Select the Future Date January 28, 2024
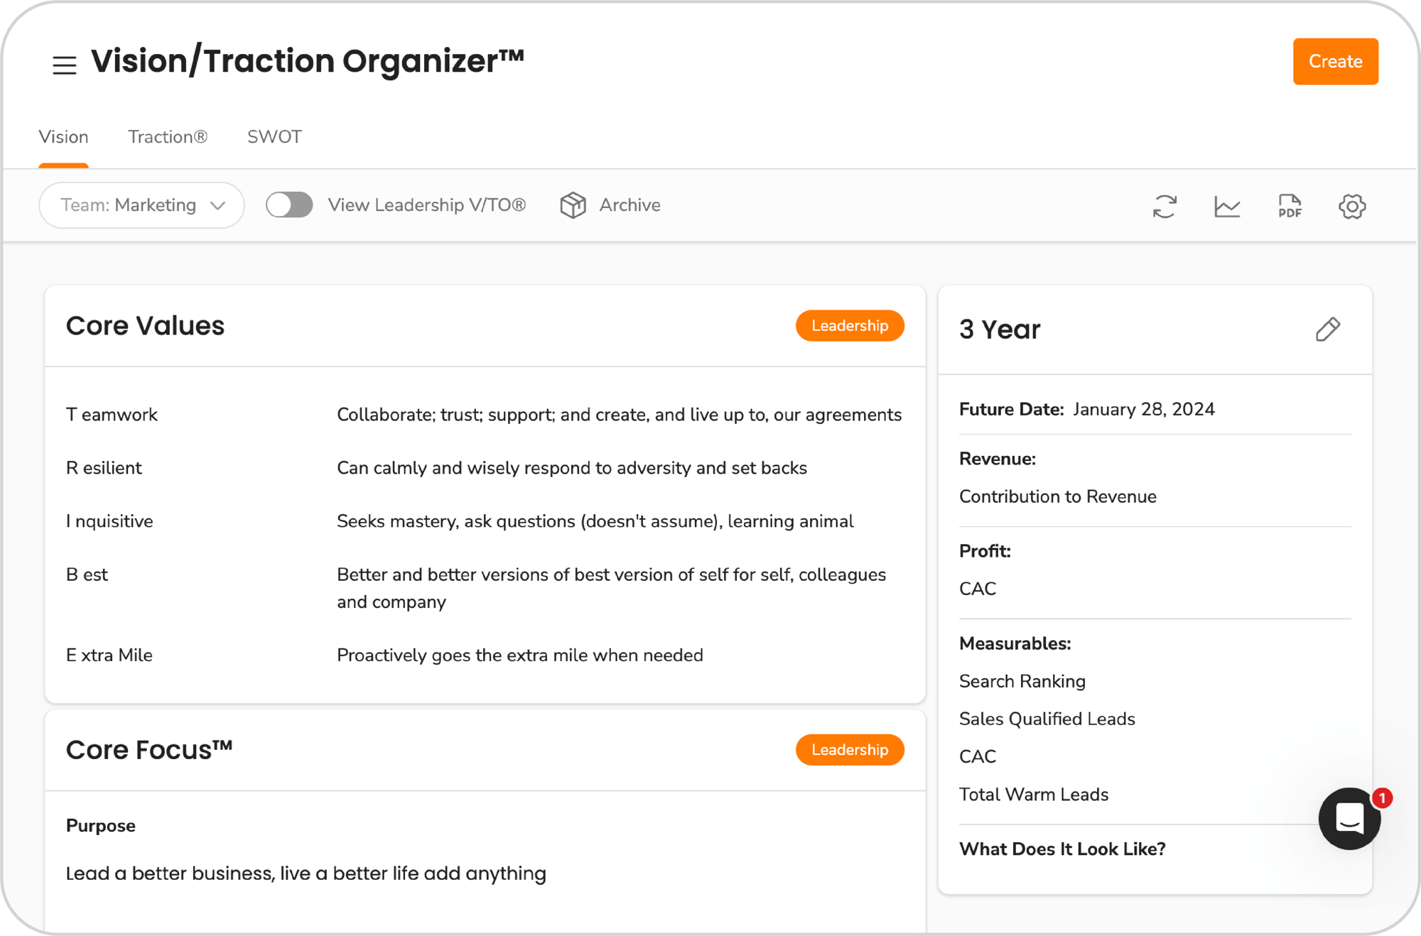 (1144, 409)
